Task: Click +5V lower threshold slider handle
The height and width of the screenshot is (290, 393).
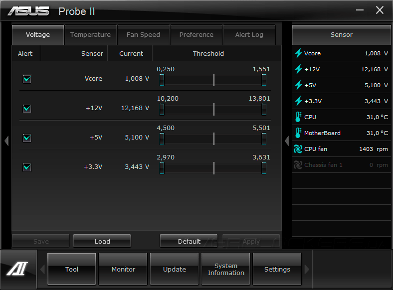Action: [x=162, y=139]
